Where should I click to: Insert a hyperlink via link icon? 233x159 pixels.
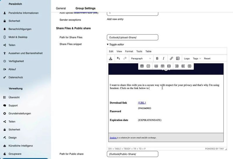coord(171,59)
